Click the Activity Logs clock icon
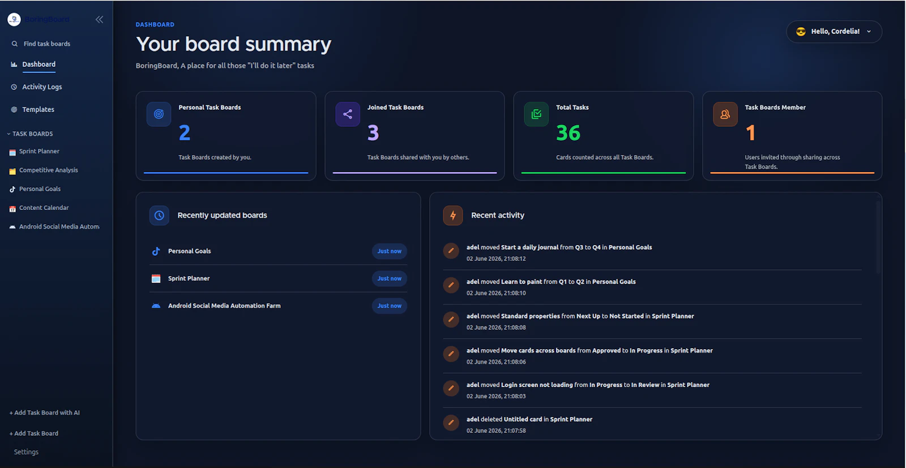 point(14,87)
